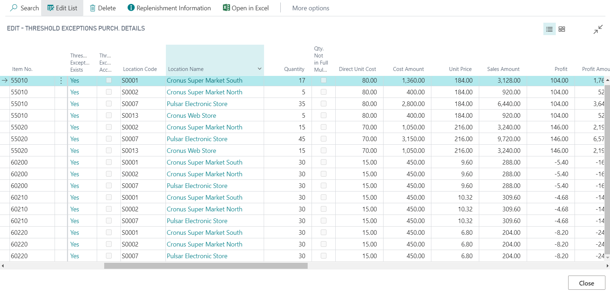Collapse the page using the diagonal arrows icon
Screen dimensions: 610x294
(598, 29)
